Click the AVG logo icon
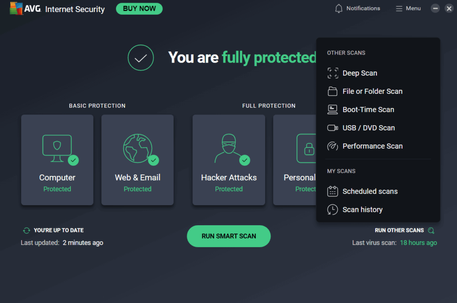The image size is (457, 303). tap(16, 8)
